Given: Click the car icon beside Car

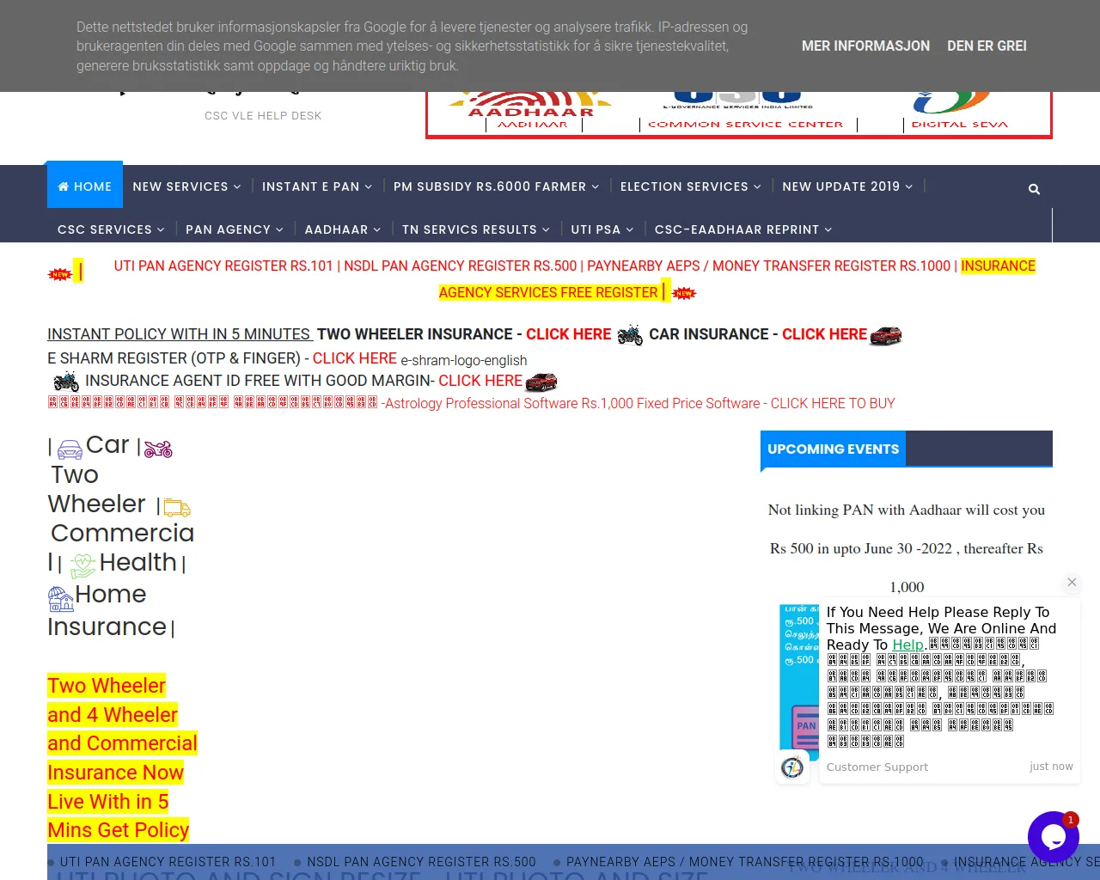Looking at the screenshot, I should (x=70, y=449).
